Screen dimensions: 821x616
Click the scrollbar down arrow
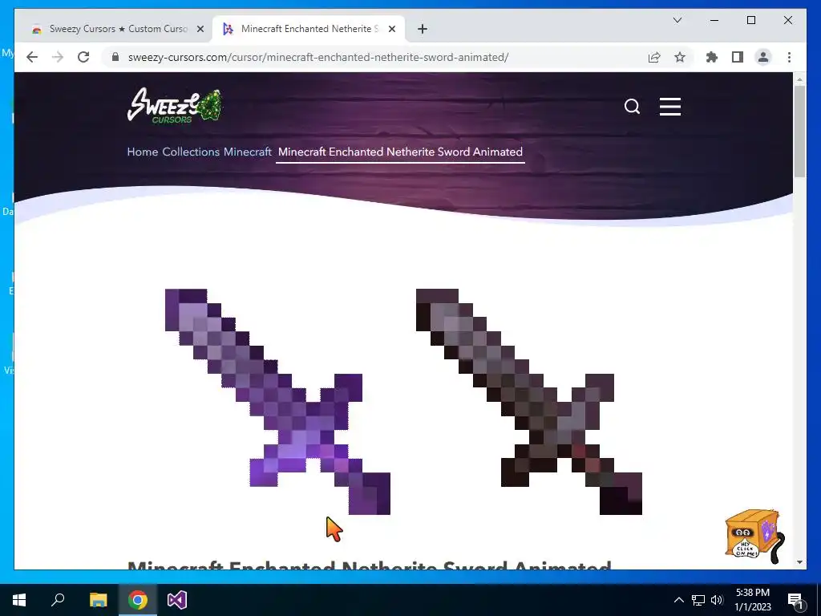point(799,562)
